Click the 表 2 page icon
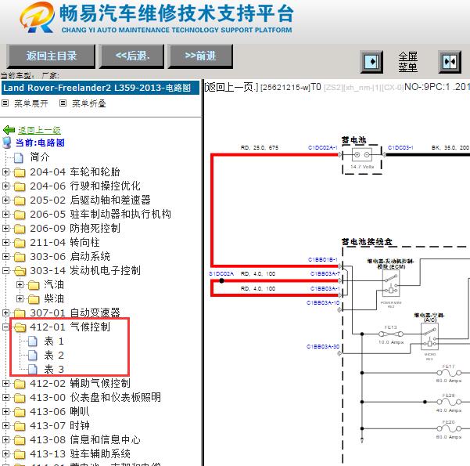The width and height of the screenshot is (470, 466). pyautogui.click(x=33, y=356)
